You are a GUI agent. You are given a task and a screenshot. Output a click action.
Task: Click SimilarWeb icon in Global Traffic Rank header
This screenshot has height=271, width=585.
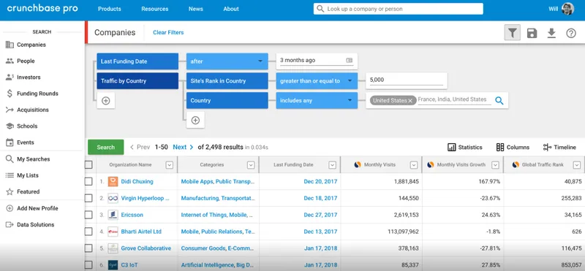point(516,164)
